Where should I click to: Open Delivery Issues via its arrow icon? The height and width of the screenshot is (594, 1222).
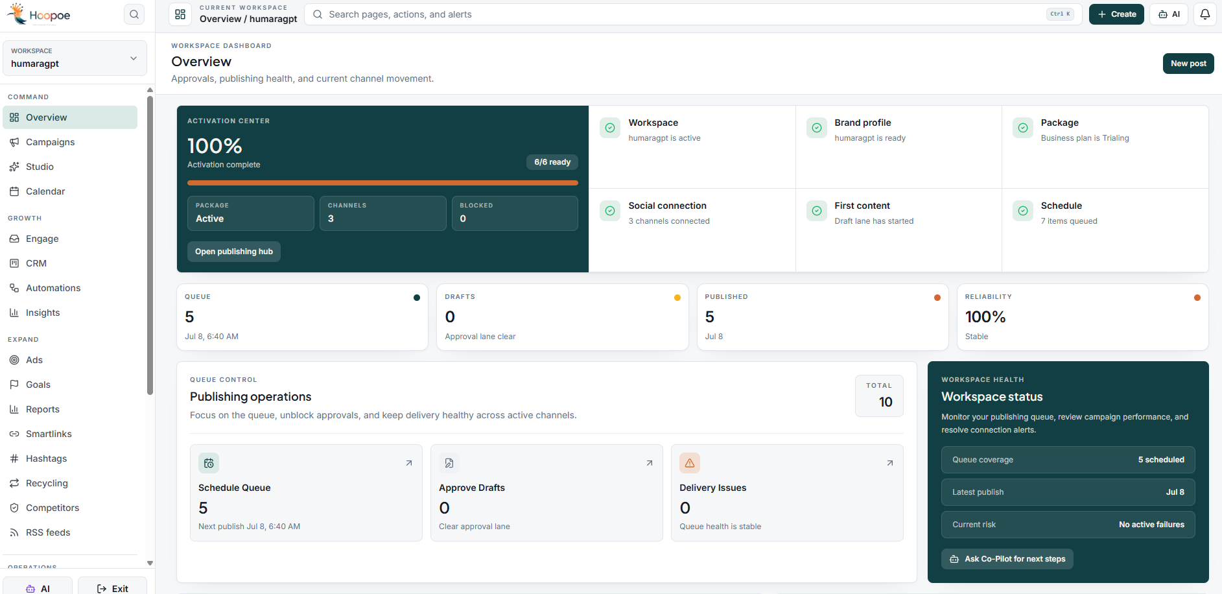point(890,463)
